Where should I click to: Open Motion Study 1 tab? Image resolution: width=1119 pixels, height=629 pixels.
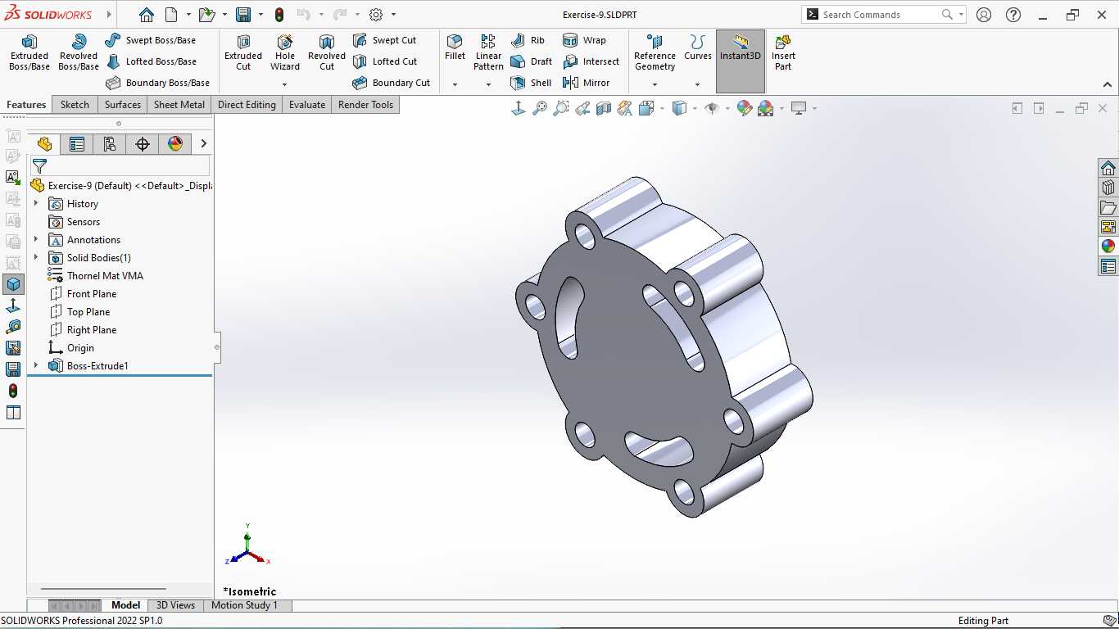(x=244, y=605)
